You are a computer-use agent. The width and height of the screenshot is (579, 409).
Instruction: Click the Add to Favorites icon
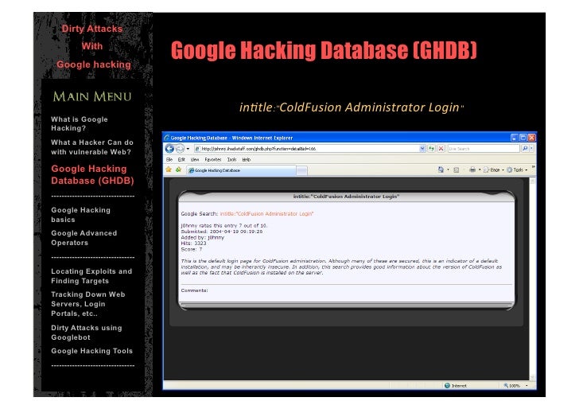pyautogui.click(x=178, y=169)
